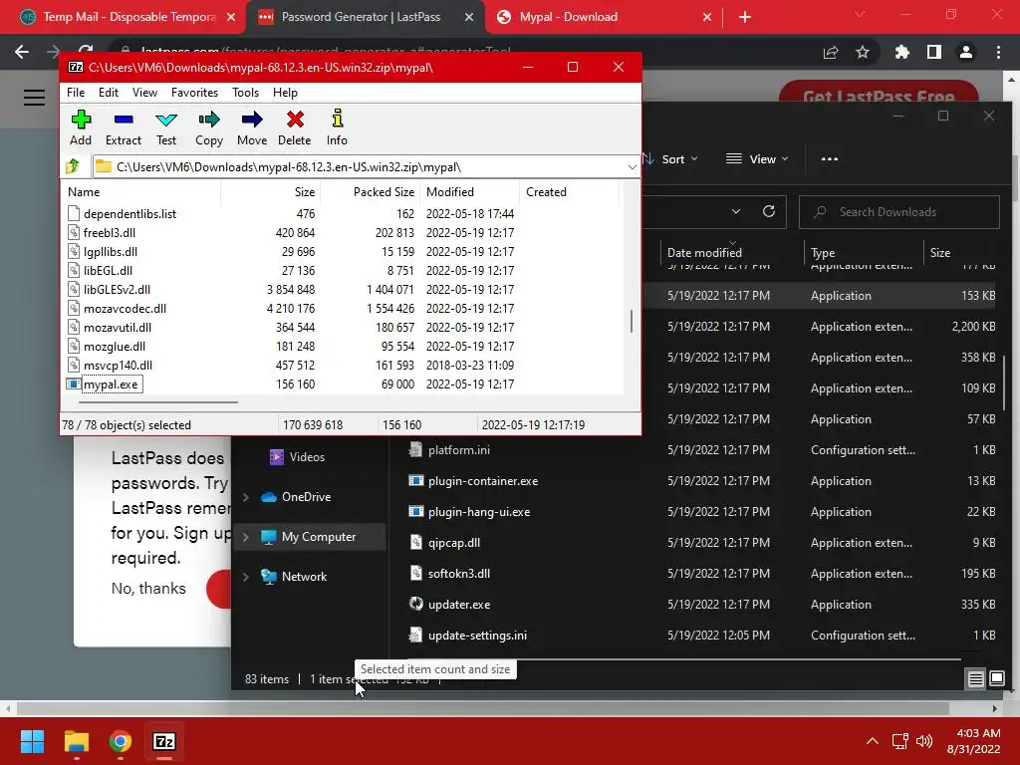Open the View menu in 7-Zip

(x=144, y=93)
